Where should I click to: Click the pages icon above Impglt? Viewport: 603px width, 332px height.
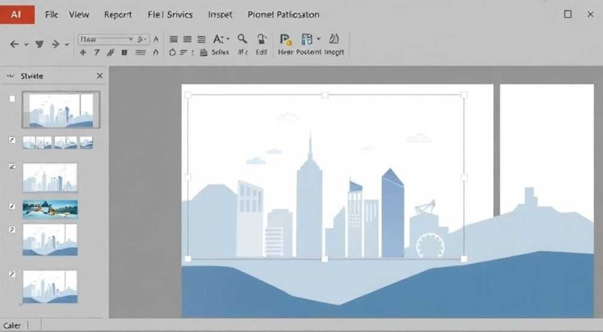coord(334,39)
